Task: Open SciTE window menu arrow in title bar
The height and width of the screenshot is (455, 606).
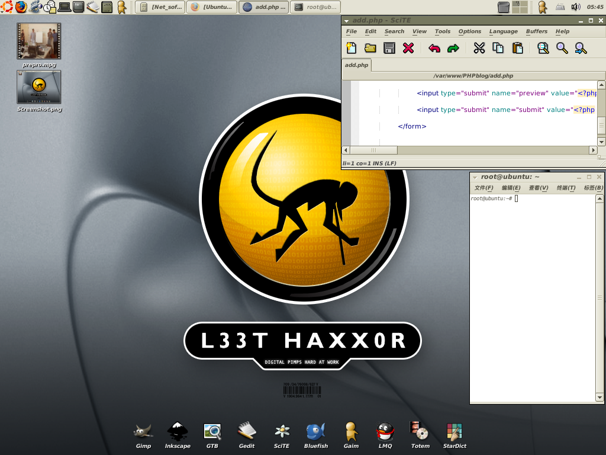Action: tap(346, 21)
